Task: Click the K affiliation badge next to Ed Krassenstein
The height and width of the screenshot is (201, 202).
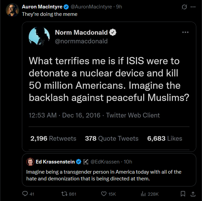Action: coord(86,161)
